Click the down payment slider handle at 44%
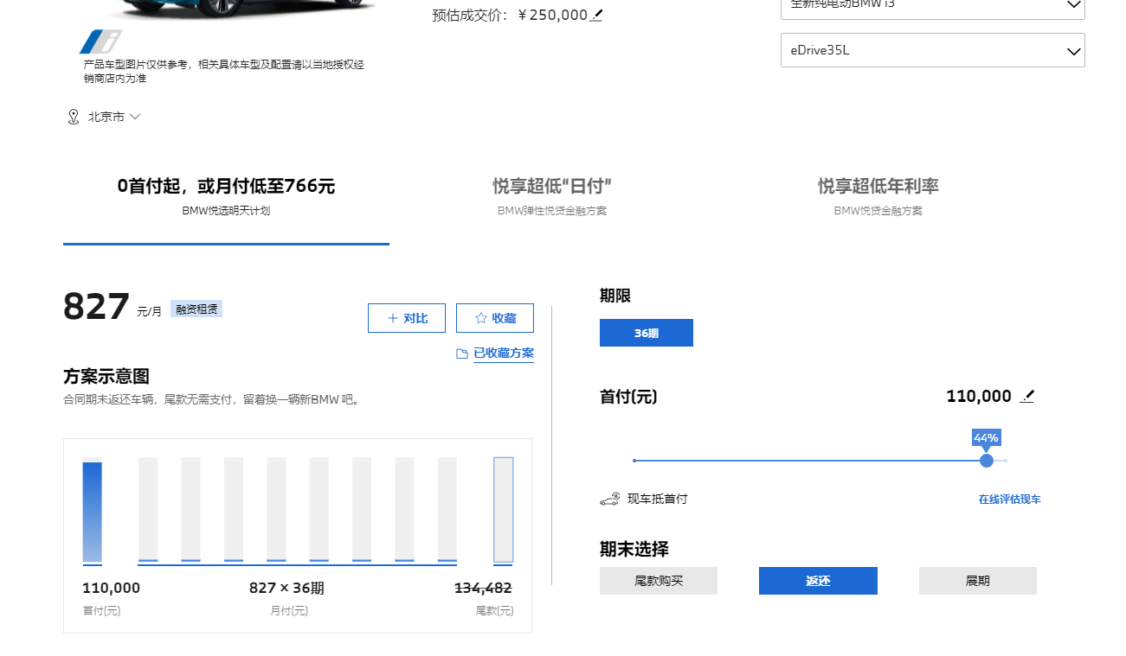 (987, 461)
